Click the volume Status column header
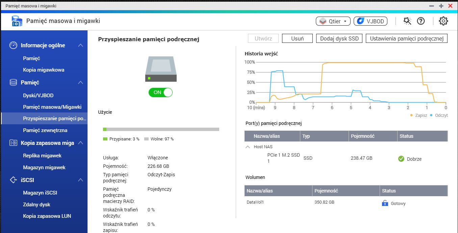The height and width of the screenshot is (233, 458). click(x=413, y=191)
